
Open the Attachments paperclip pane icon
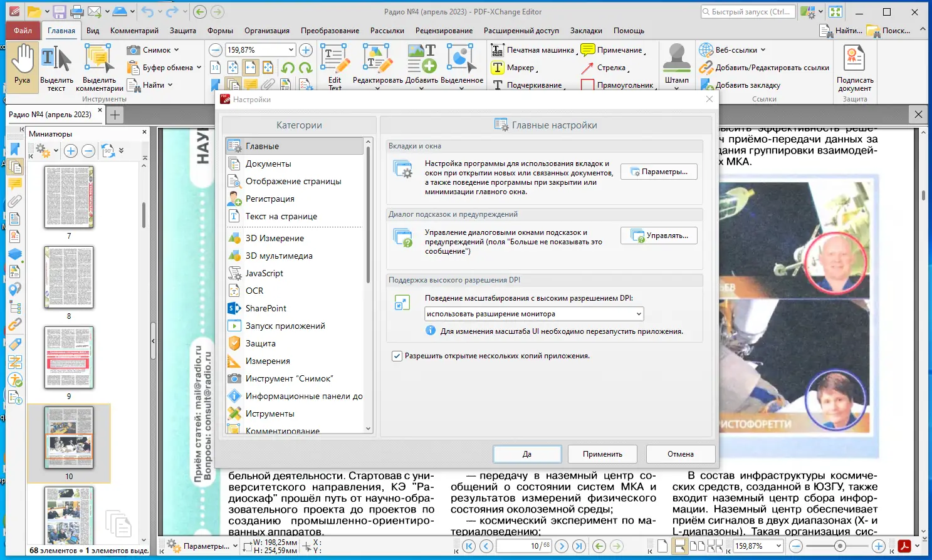tap(15, 202)
